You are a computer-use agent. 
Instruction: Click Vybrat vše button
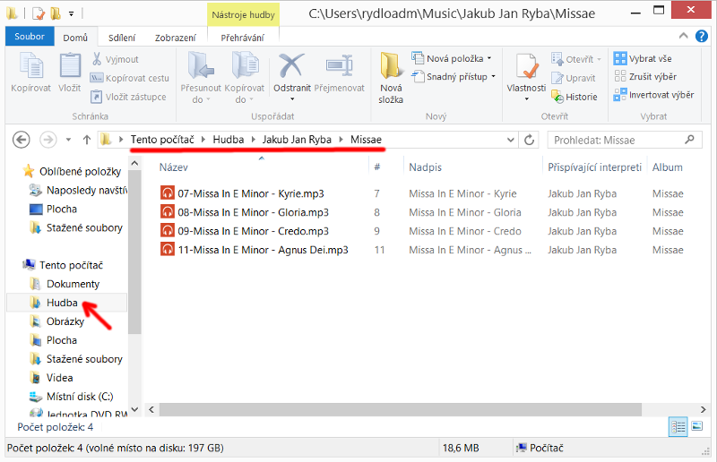tap(642, 59)
